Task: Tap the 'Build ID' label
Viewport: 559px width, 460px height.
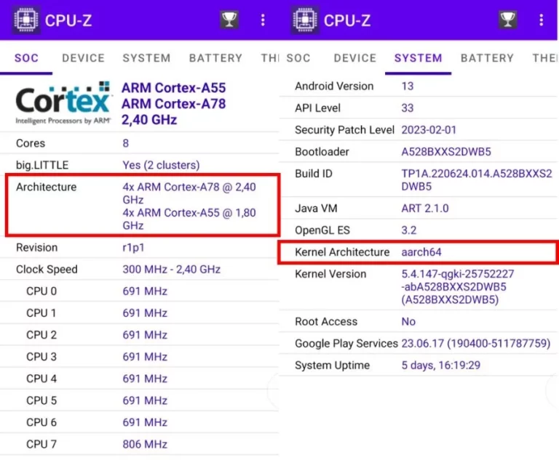Action: pyautogui.click(x=314, y=174)
